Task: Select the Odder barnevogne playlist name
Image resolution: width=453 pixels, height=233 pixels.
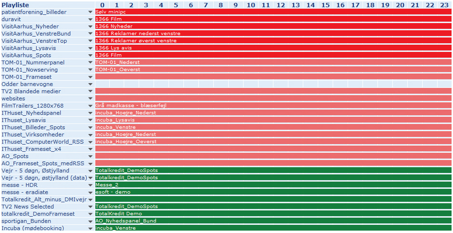Action: pyautogui.click(x=27, y=84)
